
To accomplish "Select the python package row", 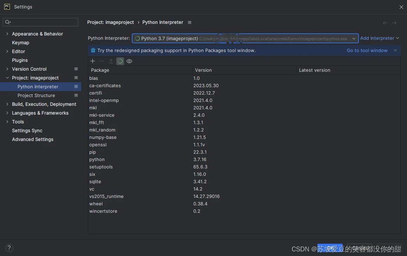I will pos(244,160).
